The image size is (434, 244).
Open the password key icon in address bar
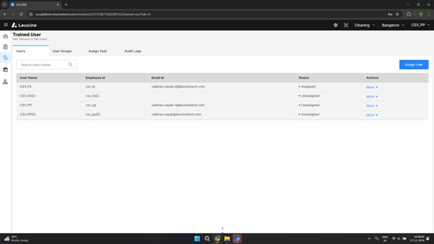pos(390,14)
